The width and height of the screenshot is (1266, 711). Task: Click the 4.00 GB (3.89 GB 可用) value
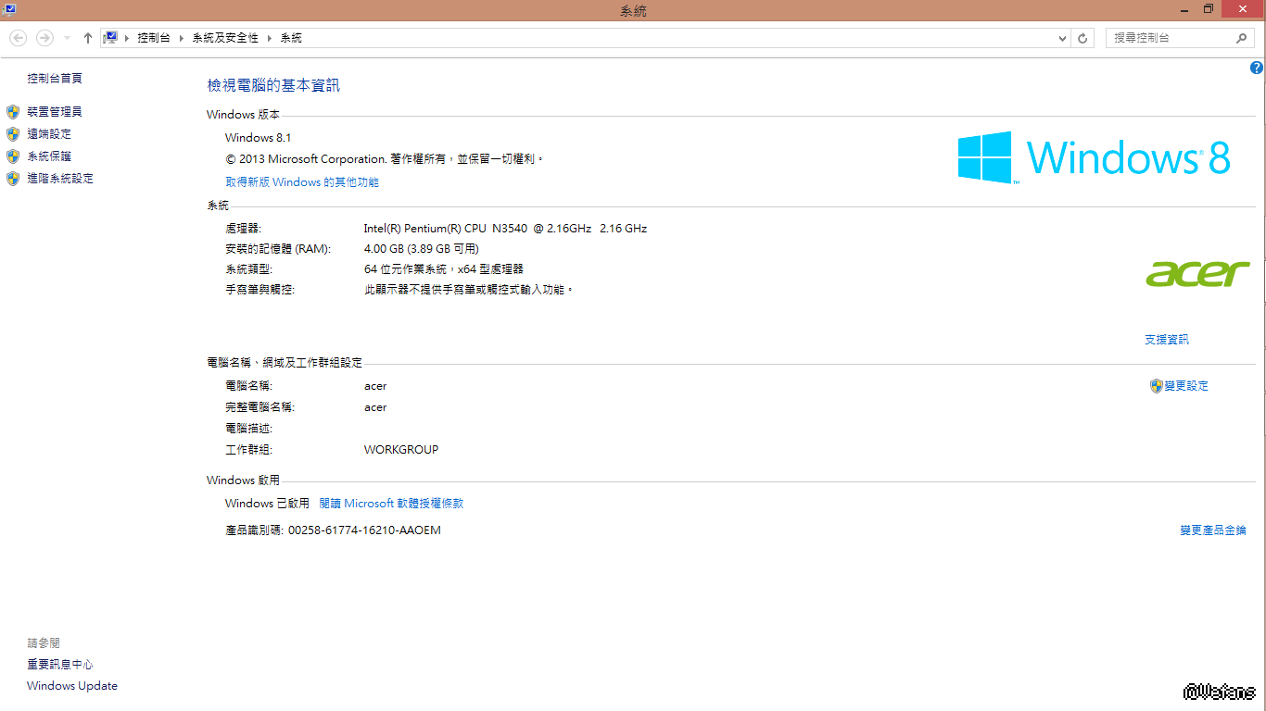(x=422, y=249)
